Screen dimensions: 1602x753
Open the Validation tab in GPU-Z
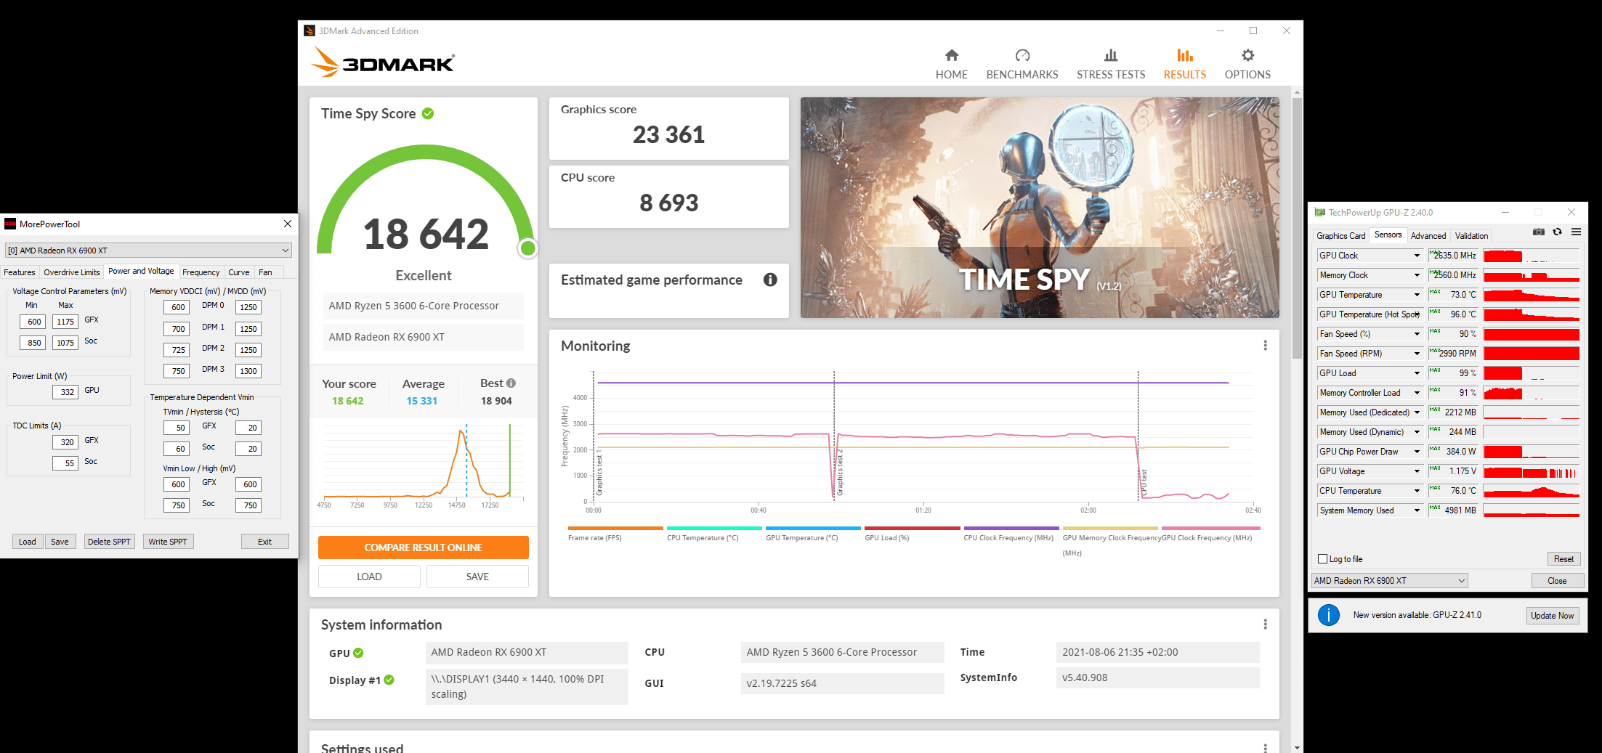pyautogui.click(x=1471, y=235)
